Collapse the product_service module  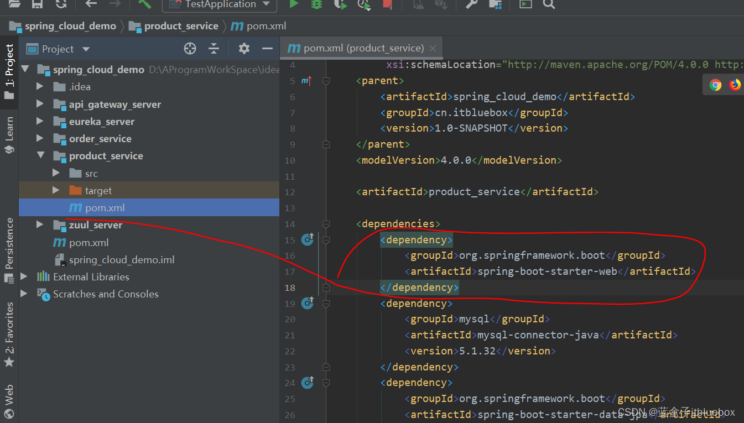pos(40,156)
